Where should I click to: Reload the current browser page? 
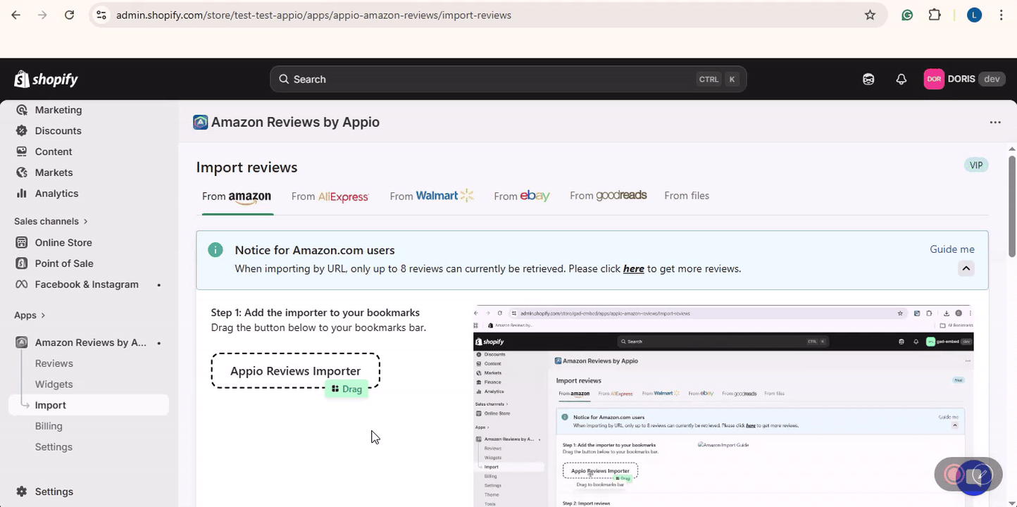pyautogui.click(x=69, y=15)
